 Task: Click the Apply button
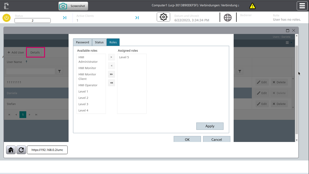pyautogui.click(x=210, y=126)
